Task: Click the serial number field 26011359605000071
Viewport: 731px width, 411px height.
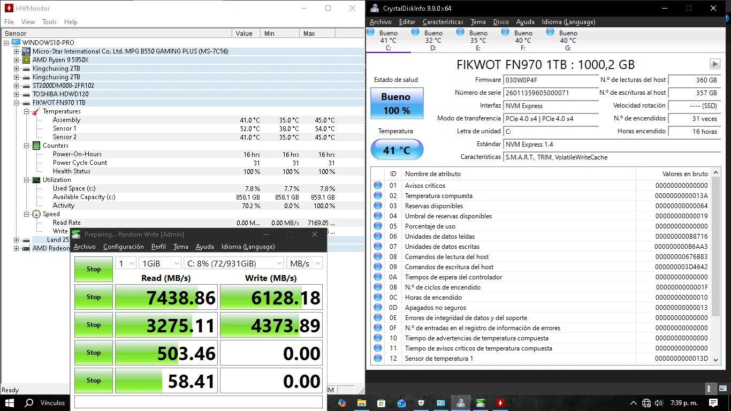Action: 551,93
